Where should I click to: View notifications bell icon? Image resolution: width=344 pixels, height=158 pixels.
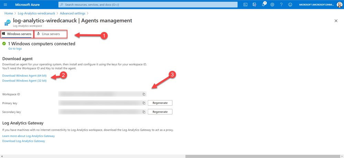[x=264, y=4]
